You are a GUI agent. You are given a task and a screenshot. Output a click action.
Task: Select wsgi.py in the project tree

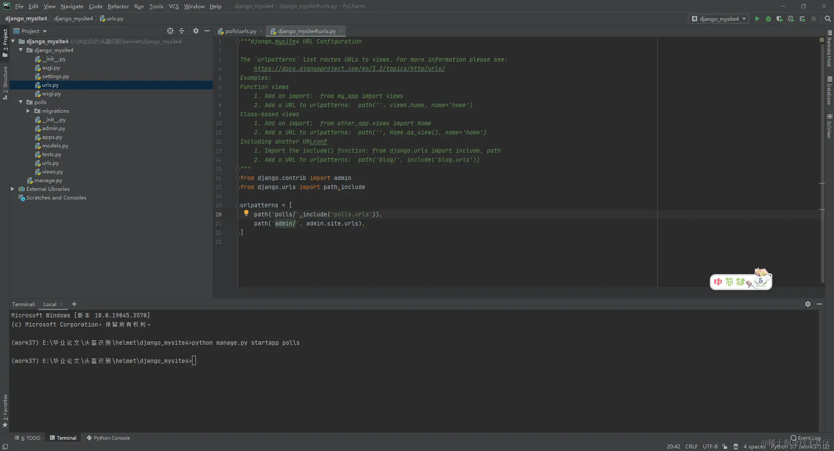coord(51,93)
